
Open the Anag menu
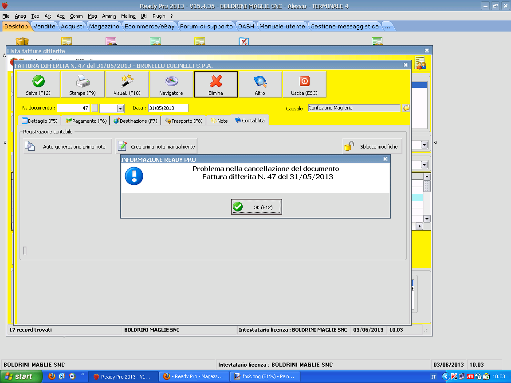coord(20,16)
